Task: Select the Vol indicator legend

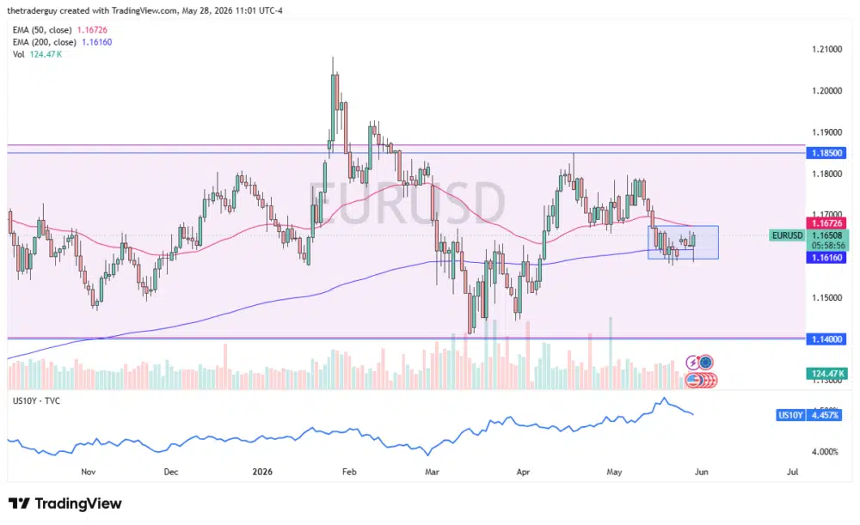Action: (37, 54)
